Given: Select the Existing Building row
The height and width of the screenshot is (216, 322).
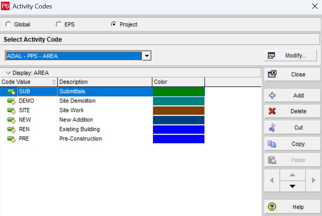Looking at the screenshot, I should pos(80,129).
